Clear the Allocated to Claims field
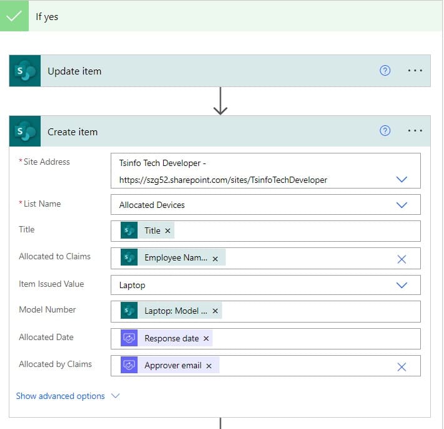This screenshot has width=444, height=429. point(401,259)
